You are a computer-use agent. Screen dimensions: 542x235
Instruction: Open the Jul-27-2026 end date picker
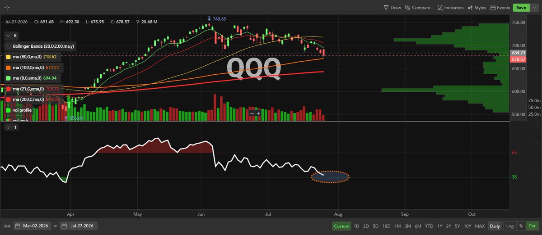coord(79,226)
